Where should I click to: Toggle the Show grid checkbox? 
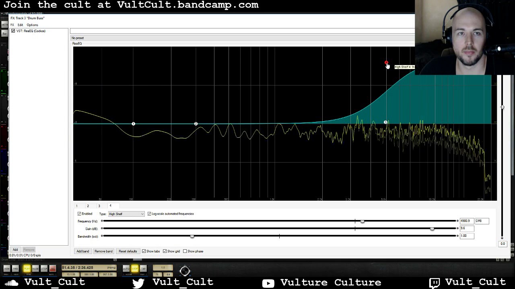coord(165,251)
